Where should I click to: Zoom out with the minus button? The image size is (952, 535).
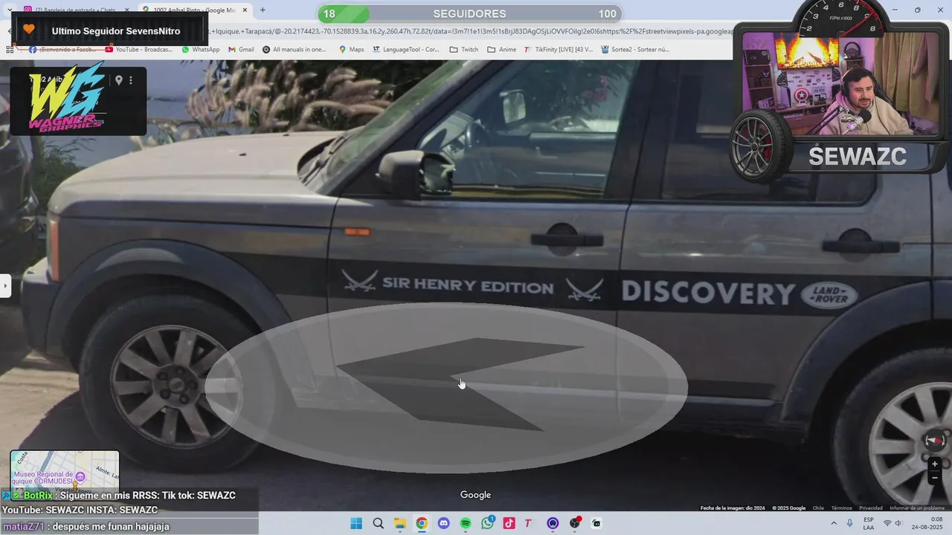coord(935,478)
